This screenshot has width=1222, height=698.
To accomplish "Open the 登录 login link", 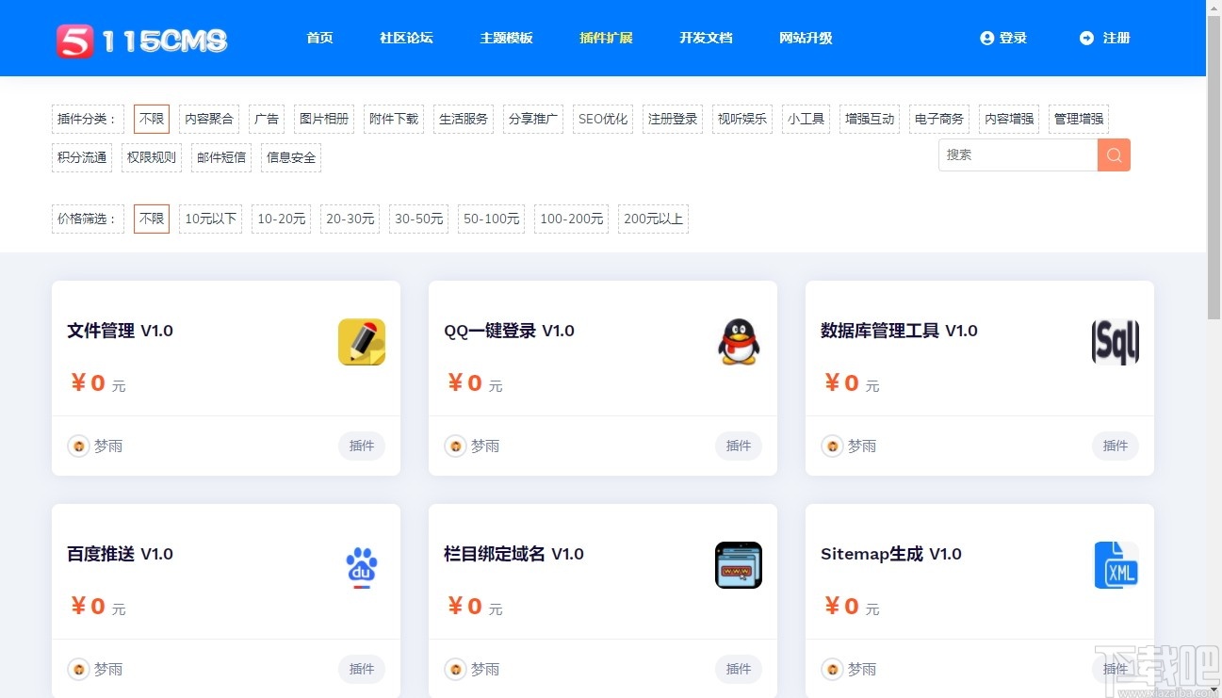I will point(1003,39).
